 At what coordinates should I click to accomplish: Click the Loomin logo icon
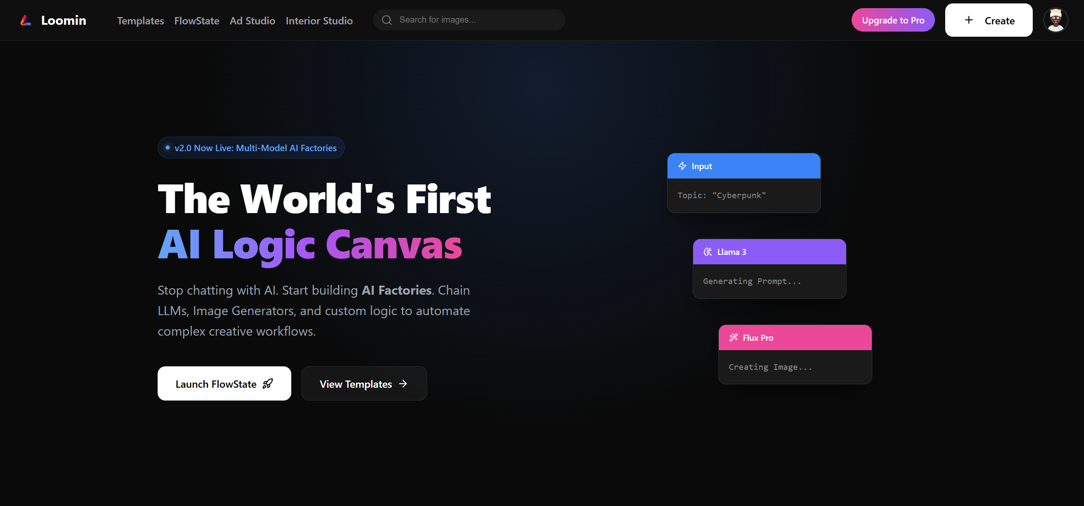[x=26, y=20]
